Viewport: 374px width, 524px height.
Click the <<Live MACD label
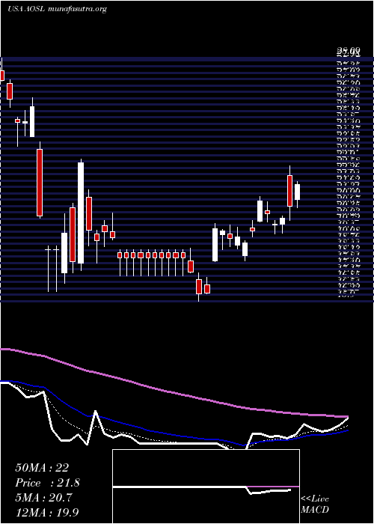click(315, 504)
